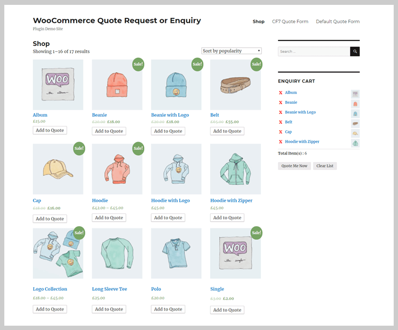Click Sale badge on Belt product
The width and height of the screenshot is (398, 330).
pyautogui.click(x=256, y=64)
